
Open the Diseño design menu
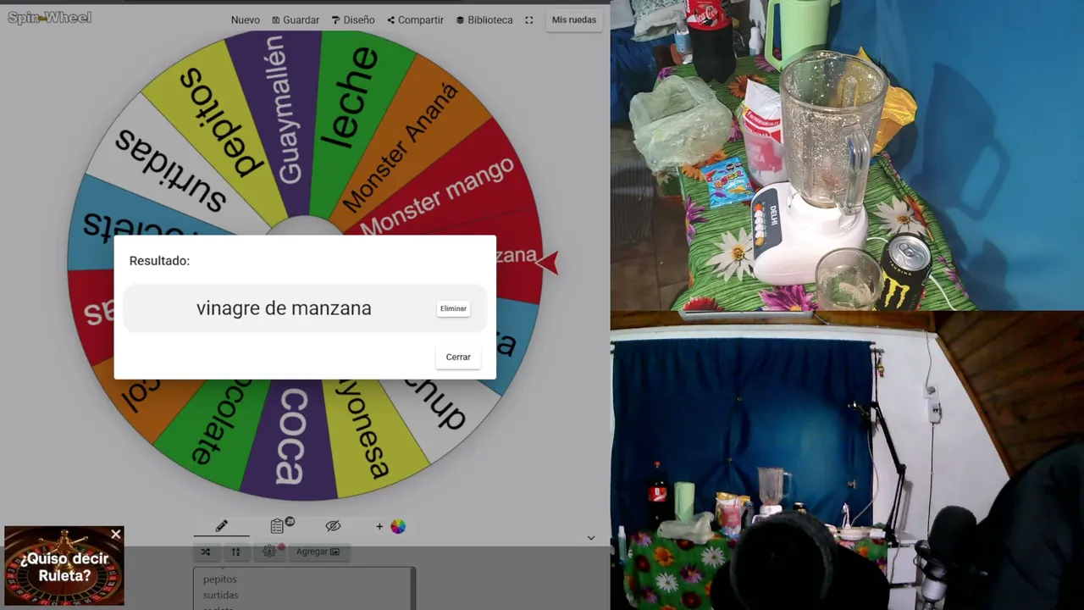click(353, 19)
